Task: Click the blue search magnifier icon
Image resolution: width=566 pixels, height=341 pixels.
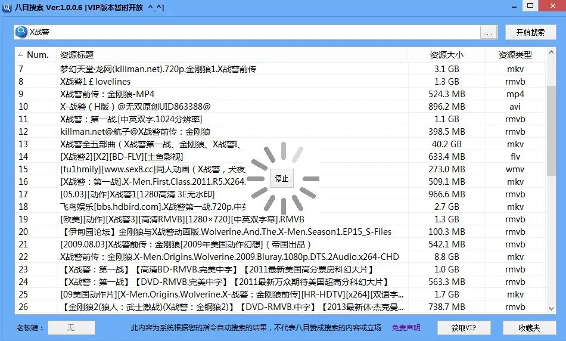Action: point(21,32)
